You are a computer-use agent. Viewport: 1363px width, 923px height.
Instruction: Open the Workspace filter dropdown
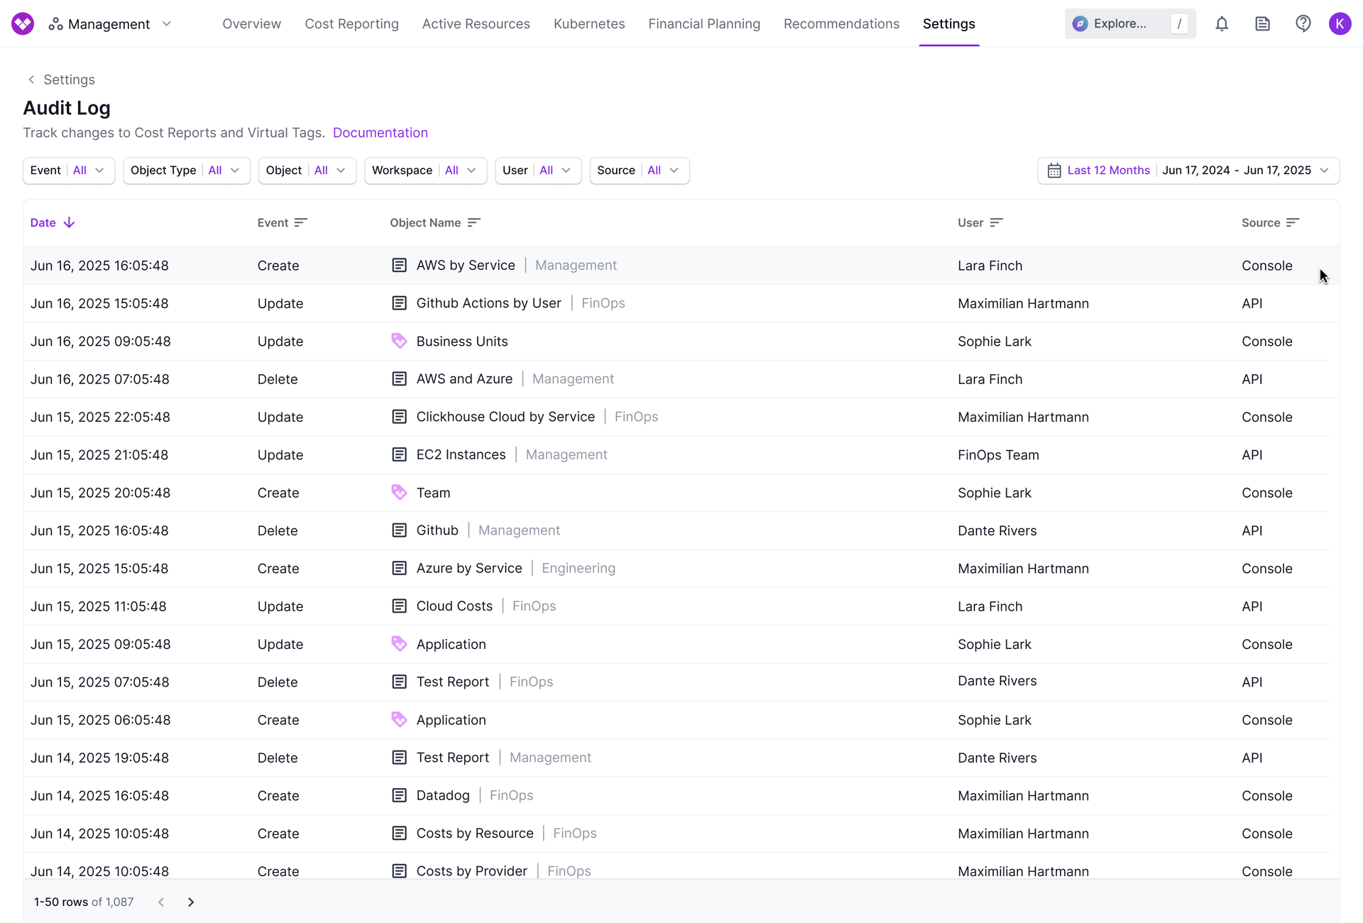(425, 170)
